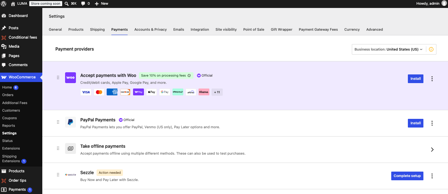This screenshot has width=448, height=194.
Task: Open the Howdy, admin account menu
Action: click(x=431, y=3)
